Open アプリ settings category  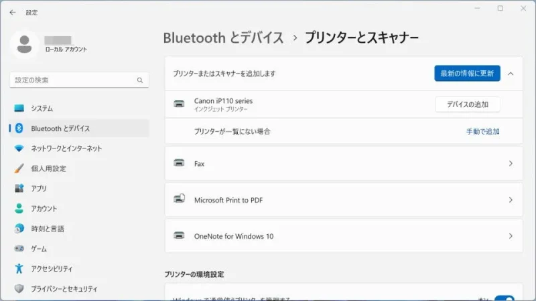39,189
